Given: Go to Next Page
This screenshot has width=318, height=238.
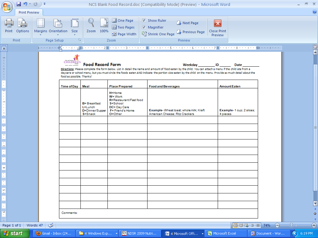Looking at the screenshot, I should coord(188,23).
